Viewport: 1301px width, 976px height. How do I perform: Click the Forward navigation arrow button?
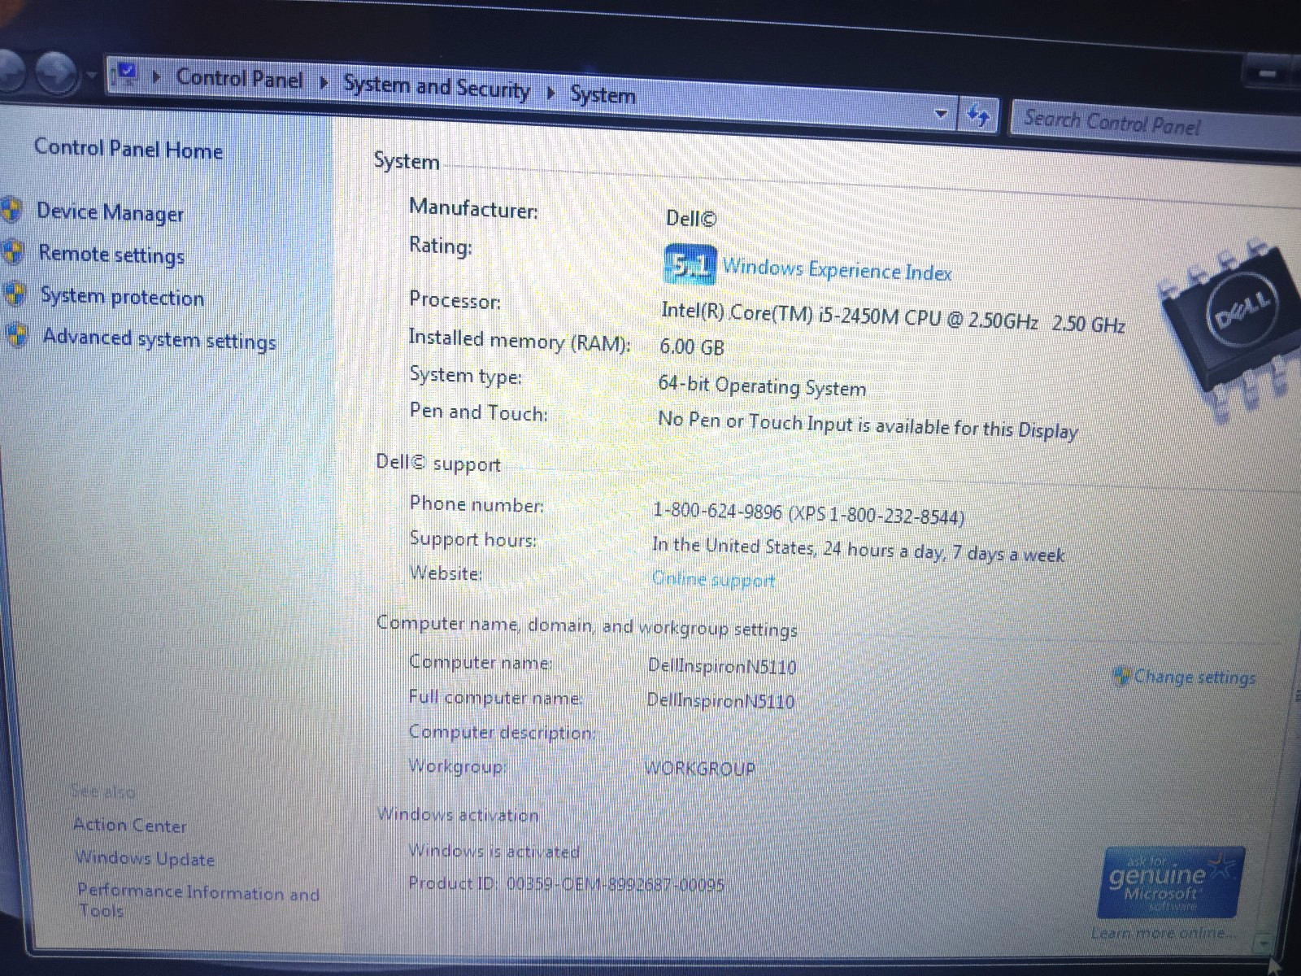click(57, 72)
